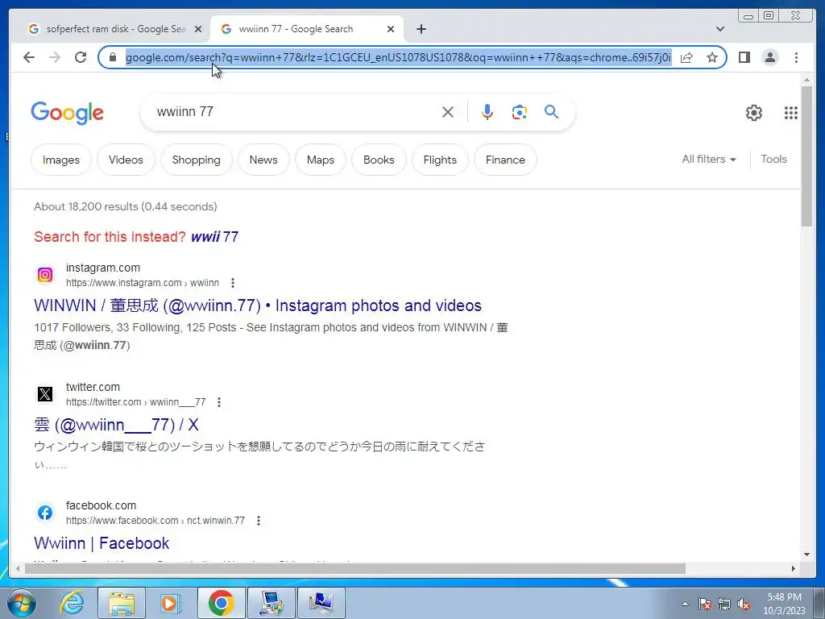The height and width of the screenshot is (619, 825).
Task: Click the Chrome taskbar button
Action: (221, 603)
